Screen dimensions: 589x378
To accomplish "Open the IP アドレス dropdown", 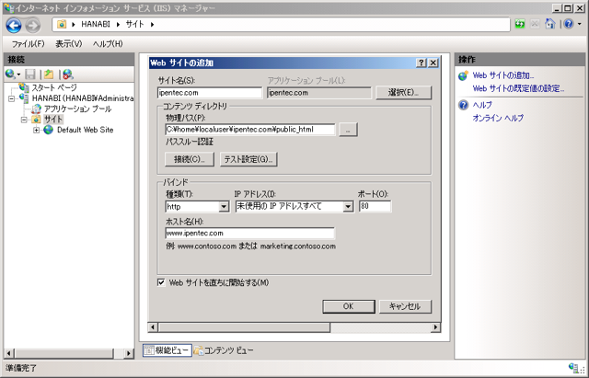I will click(x=348, y=206).
